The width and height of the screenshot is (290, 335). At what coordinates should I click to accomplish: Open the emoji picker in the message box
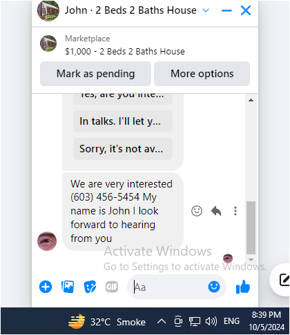click(x=214, y=287)
